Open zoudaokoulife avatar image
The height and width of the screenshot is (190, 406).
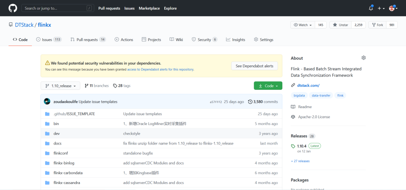tap(47, 102)
